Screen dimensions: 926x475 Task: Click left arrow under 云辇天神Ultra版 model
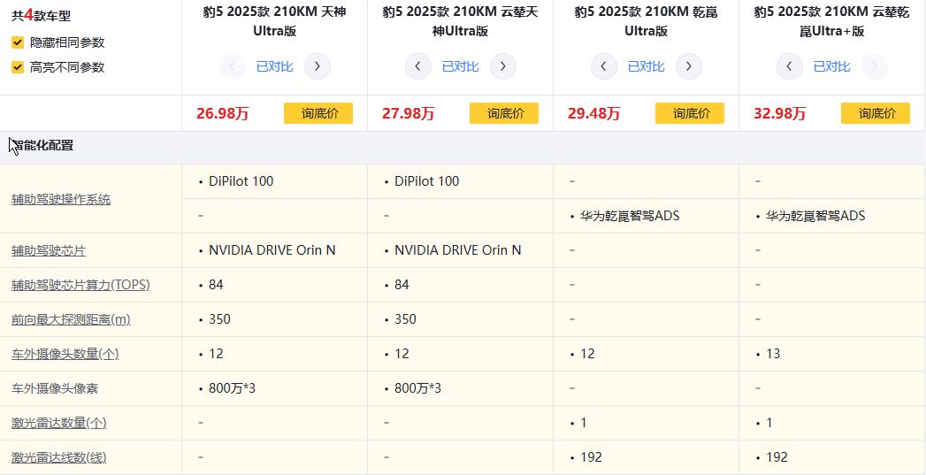click(x=418, y=66)
